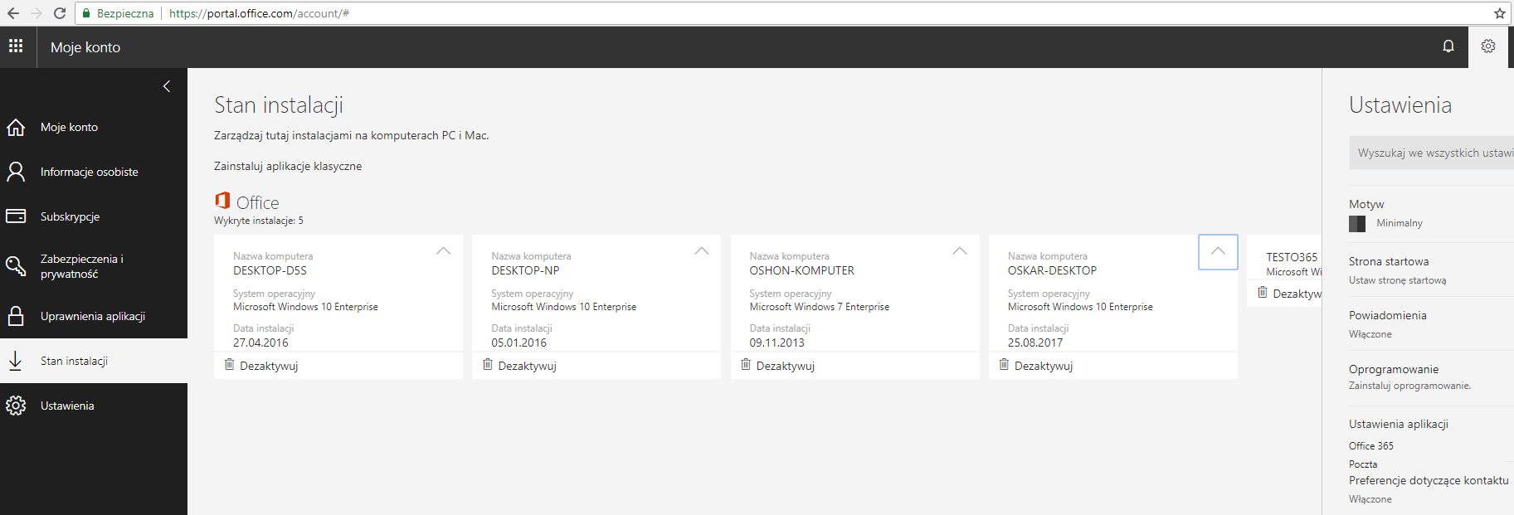Open the settings gear in header
Viewport: 1514px width, 515px height.
click(x=1488, y=46)
